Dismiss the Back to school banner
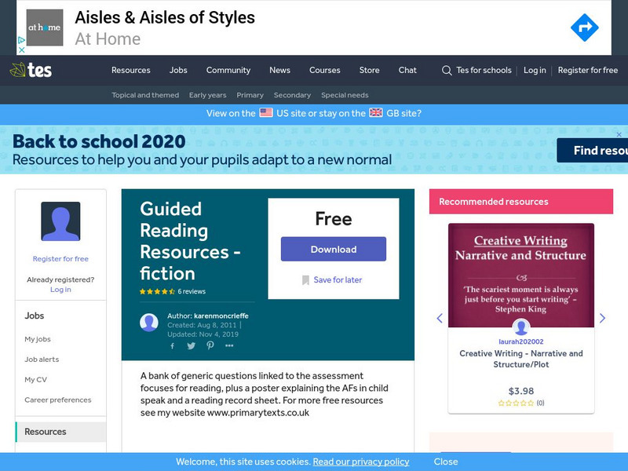Screen dimensions: 628x471 pos(619,134)
